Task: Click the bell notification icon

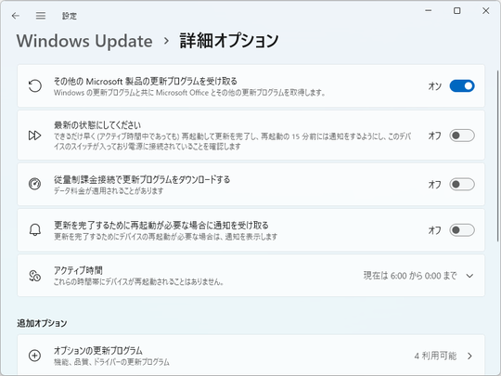Action: click(x=35, y=230)
